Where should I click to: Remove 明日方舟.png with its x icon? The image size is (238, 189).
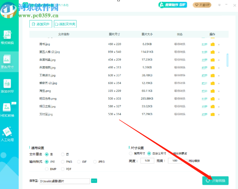(x=219, y=99)
